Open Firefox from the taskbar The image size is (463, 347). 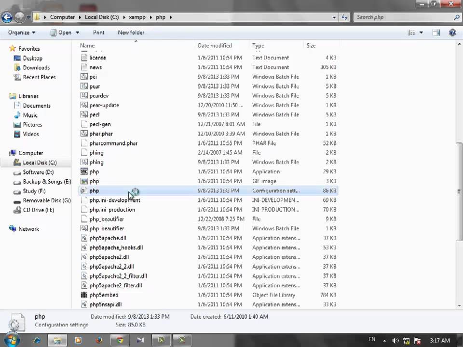click(x=99, y=340)
